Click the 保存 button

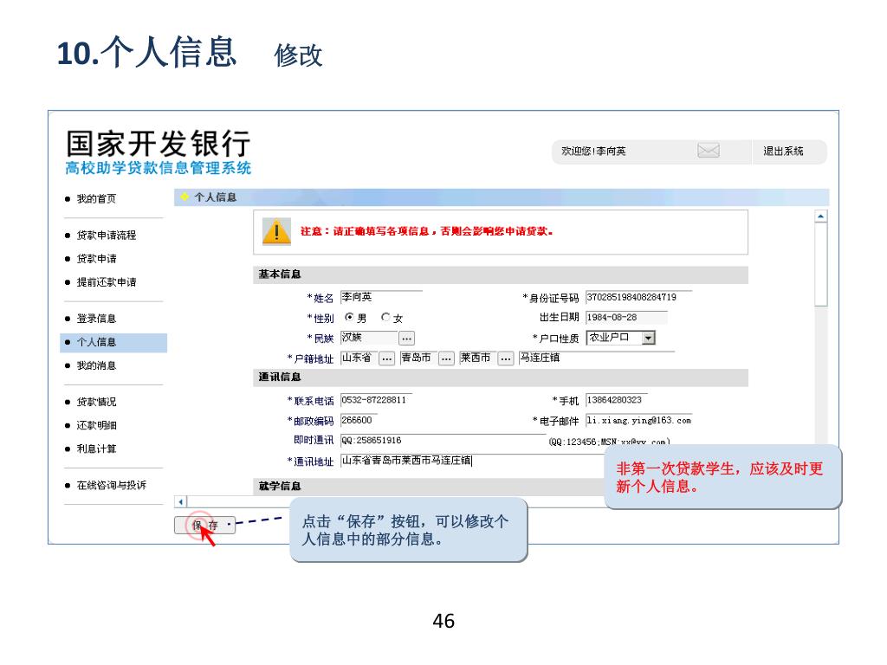[x=204, y=525]
